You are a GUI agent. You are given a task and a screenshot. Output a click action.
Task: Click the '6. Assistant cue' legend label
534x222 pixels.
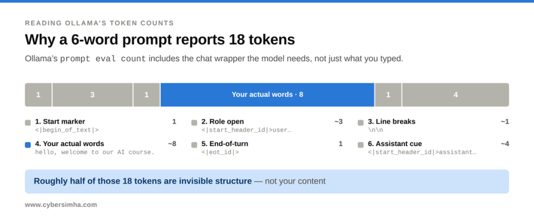pos(395,144)
